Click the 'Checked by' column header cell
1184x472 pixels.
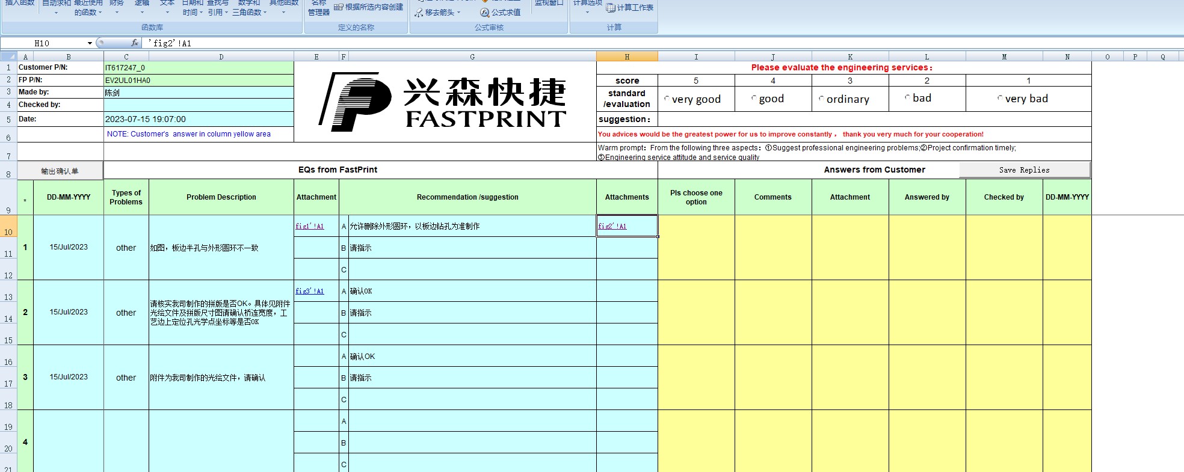click(1004, 197)
